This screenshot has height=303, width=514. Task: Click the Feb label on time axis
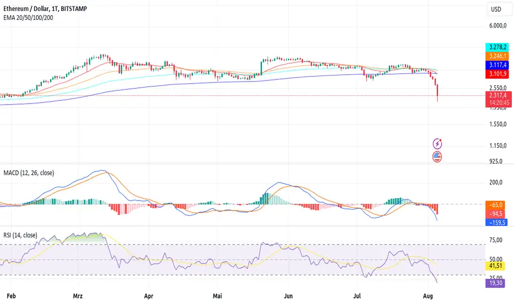point(11,296)
